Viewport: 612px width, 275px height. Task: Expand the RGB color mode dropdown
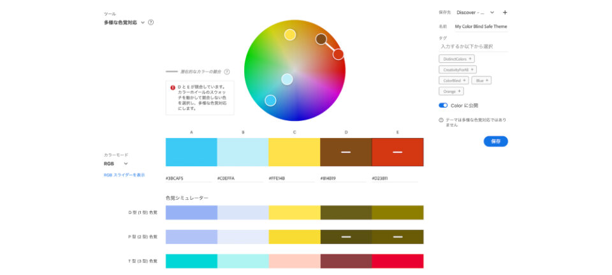pyautogui.click(x=126, y=164)
